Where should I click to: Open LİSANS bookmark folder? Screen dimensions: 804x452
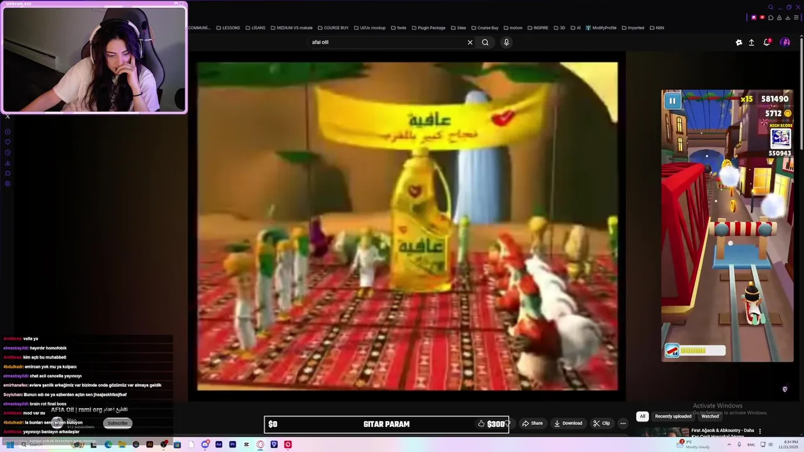[256, 28]
